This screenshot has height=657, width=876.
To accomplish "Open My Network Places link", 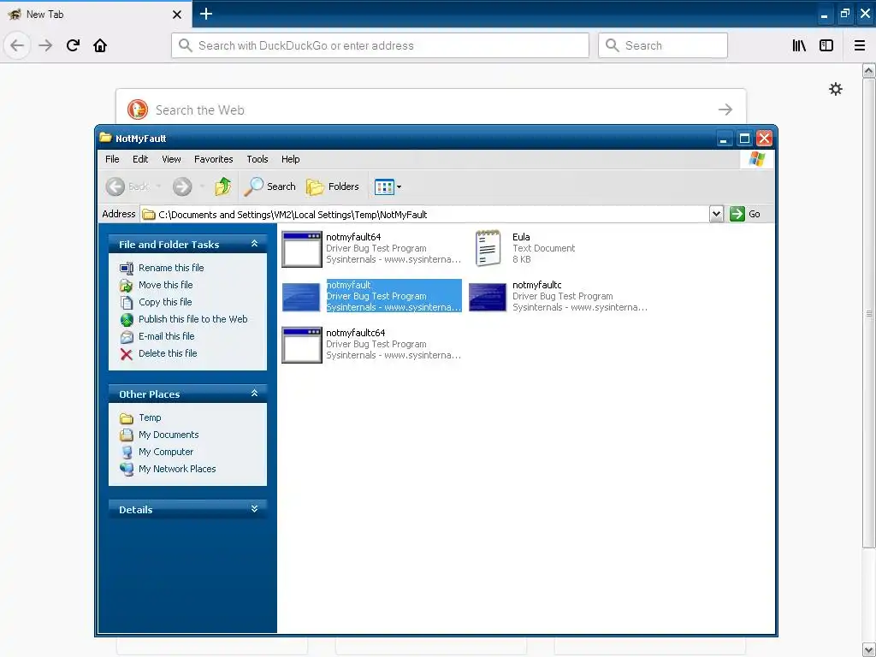I will click(x=177, y=469).
